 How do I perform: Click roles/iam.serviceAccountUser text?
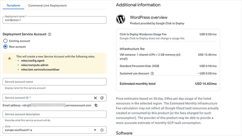tap(40, 70)
